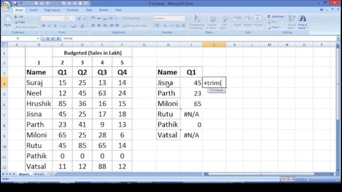Toggle Bold formatting
The width and height of the screenshot is (342, 192).
tap(44, 26)
